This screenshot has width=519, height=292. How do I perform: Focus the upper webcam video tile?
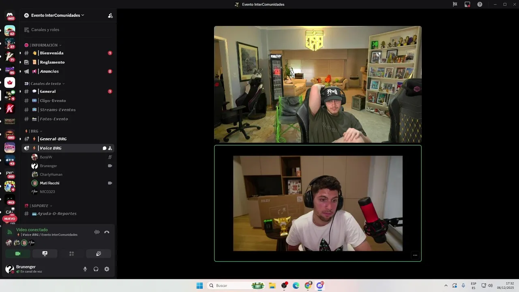click(318, 84)
